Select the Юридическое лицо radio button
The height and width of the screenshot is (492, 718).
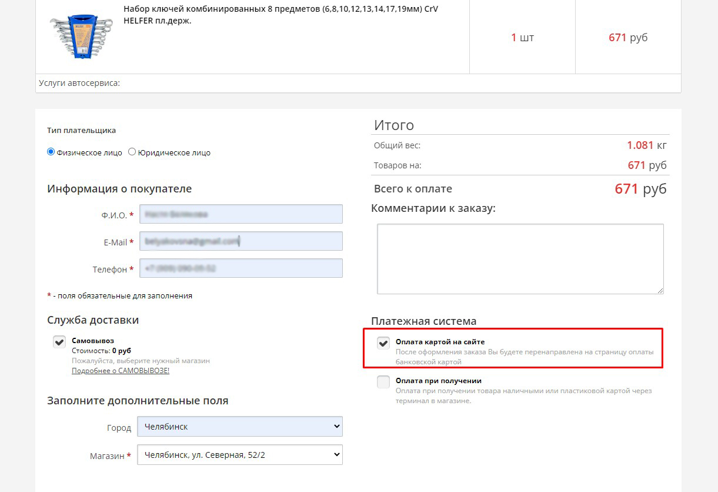tap(132, 152)
